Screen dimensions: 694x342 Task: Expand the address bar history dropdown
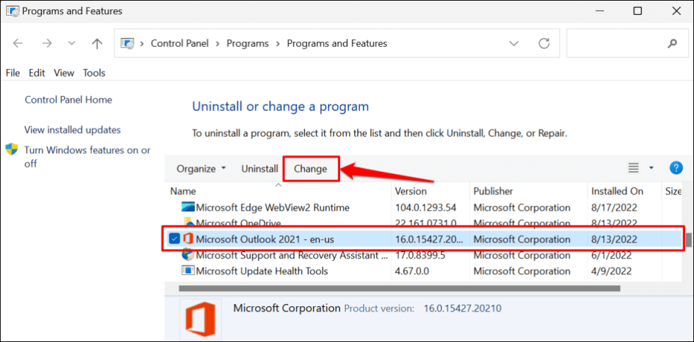pyautogui.click(x=514, y=43)
